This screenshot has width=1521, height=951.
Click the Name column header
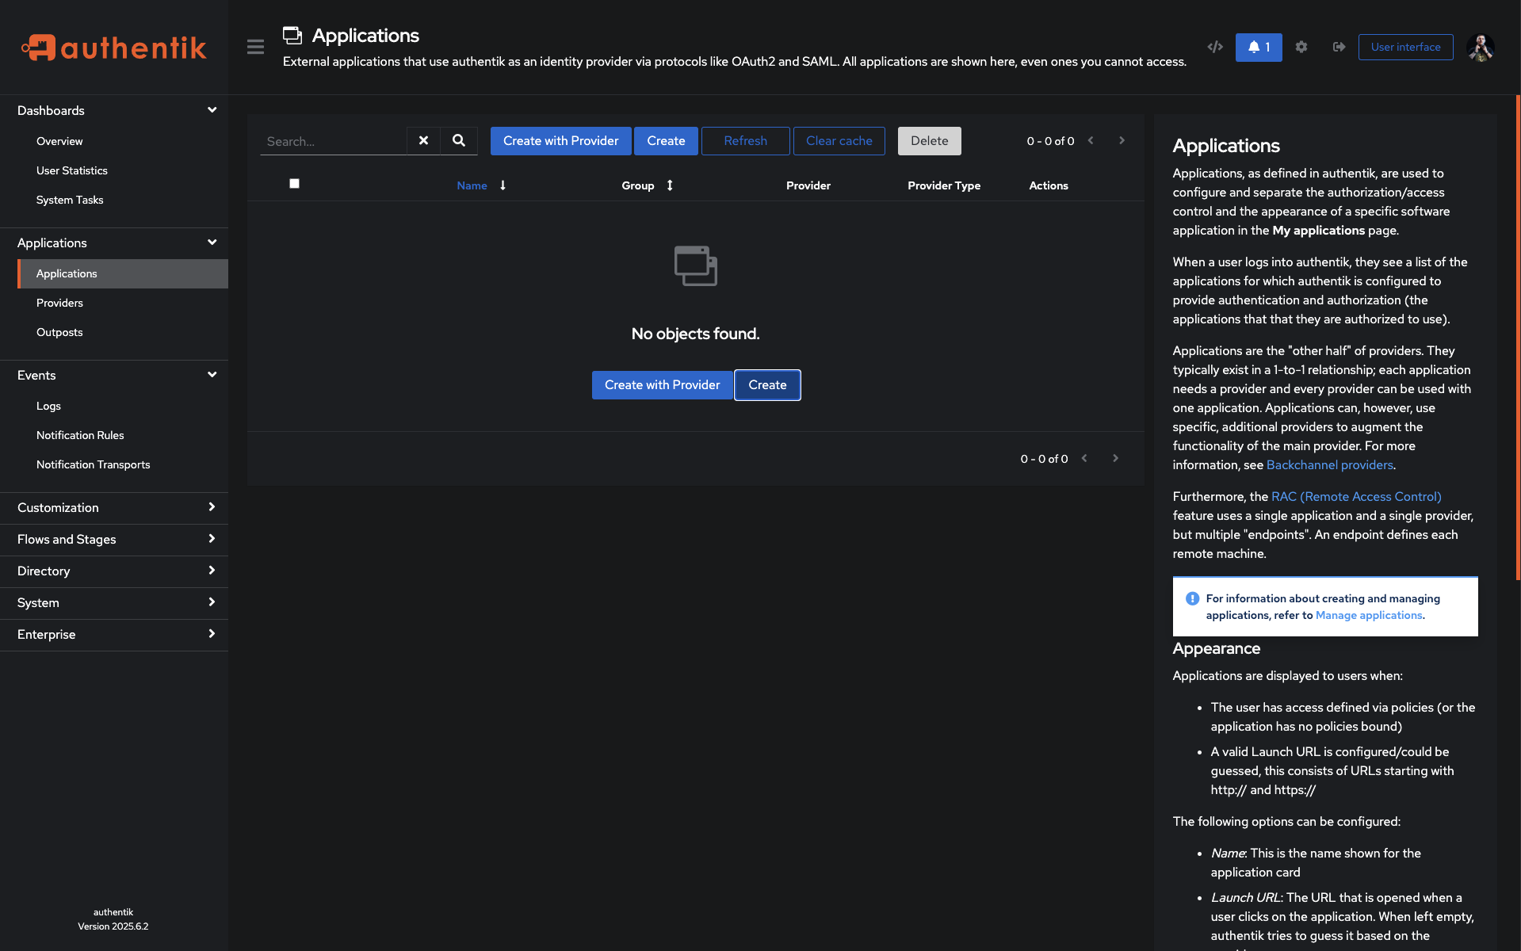point(472,185)
